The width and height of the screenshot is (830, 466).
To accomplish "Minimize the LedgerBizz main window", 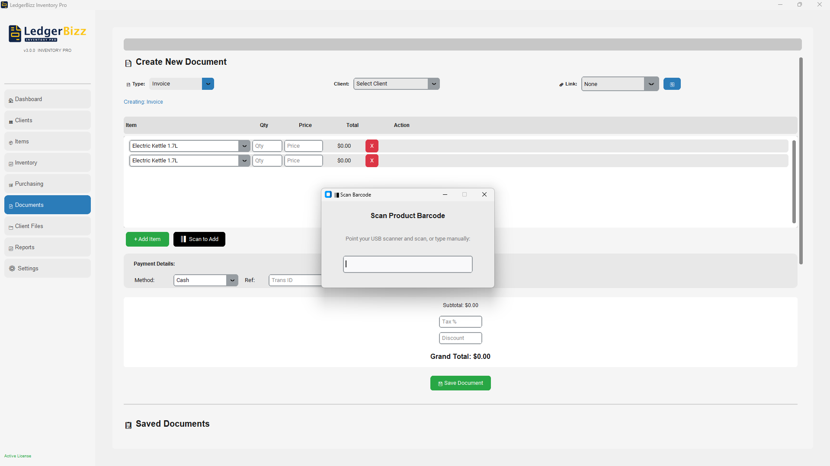I will click(780, 5).
